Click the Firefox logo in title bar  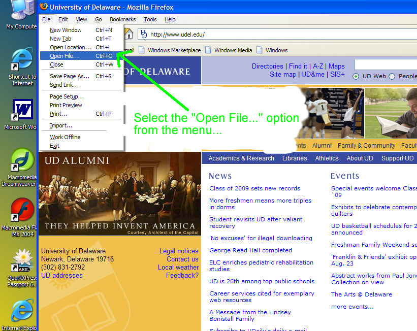44,7
